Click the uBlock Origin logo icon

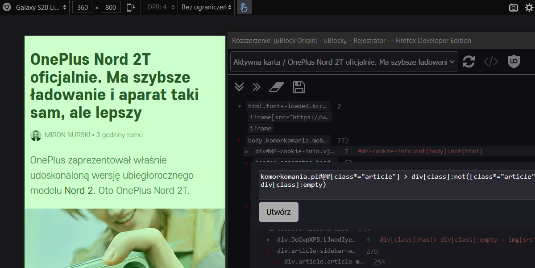coord(514,61)
